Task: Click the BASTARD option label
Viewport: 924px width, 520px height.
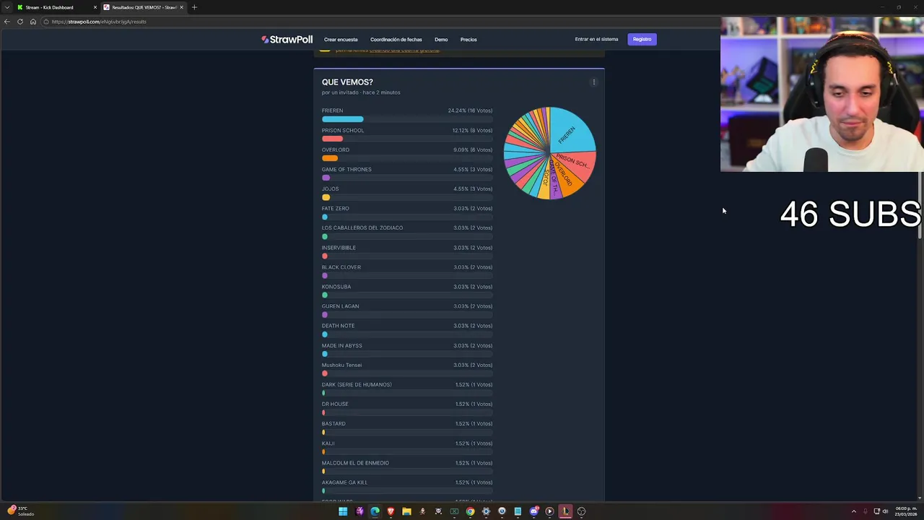Action: click(x=334, y=424)
